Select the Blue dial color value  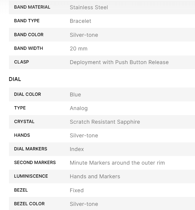coord(75,95)
